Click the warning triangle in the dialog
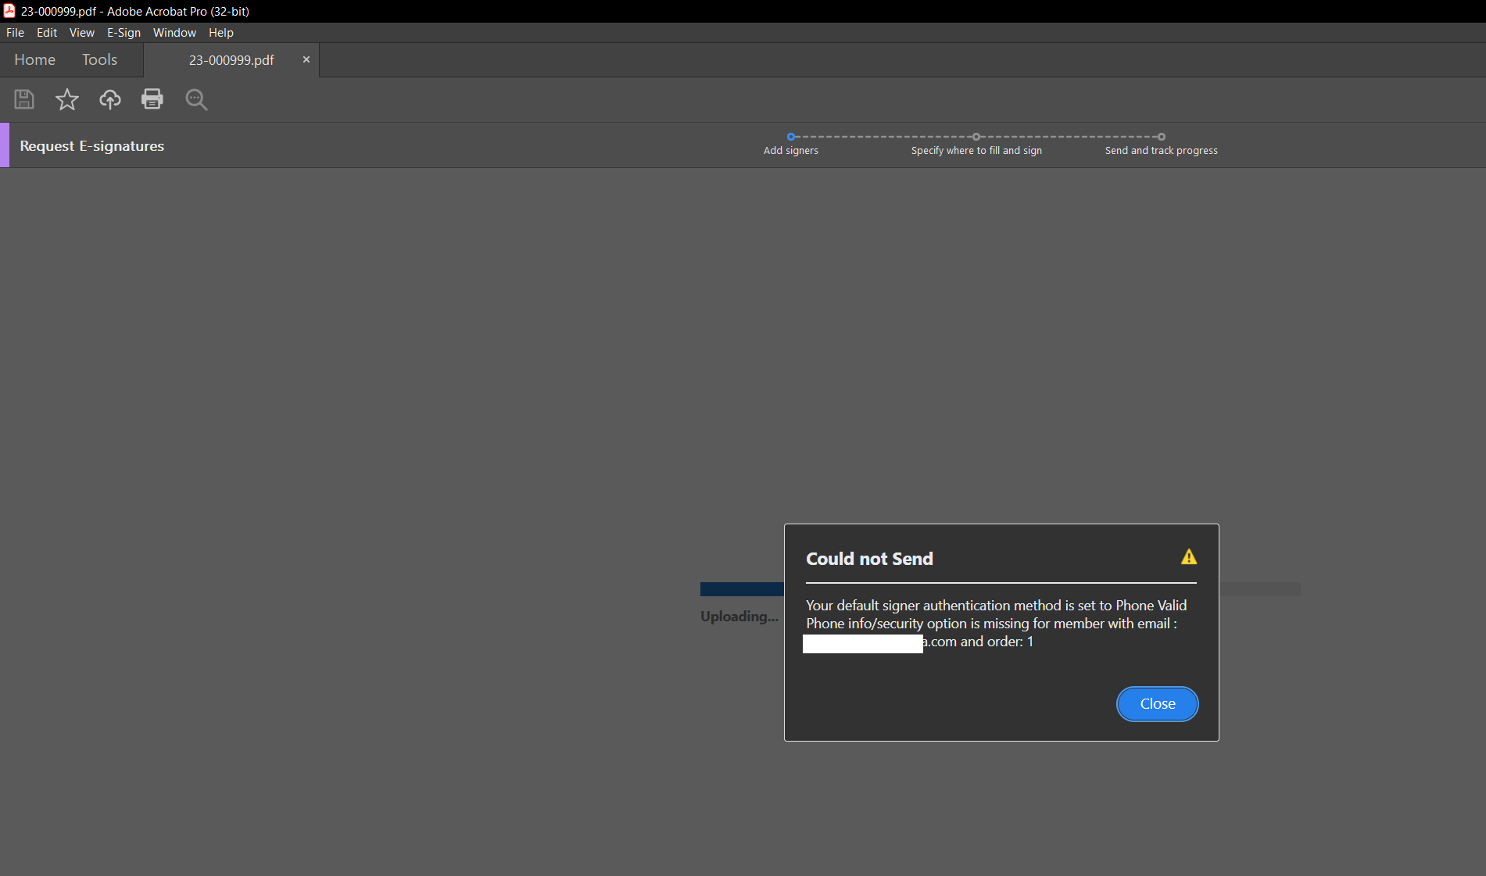1486x876 pixels. pos(1189,556)
